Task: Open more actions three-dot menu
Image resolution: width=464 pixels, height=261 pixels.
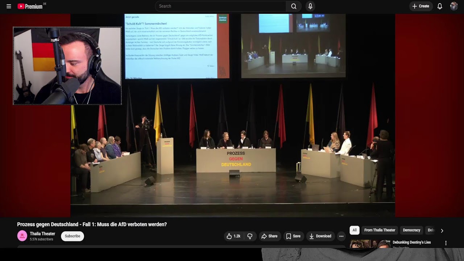Action: pos(341,236)
